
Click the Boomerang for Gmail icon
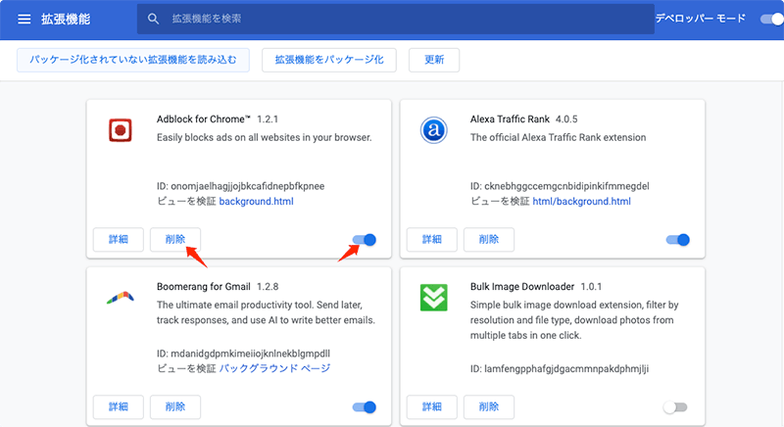point(120,298)
